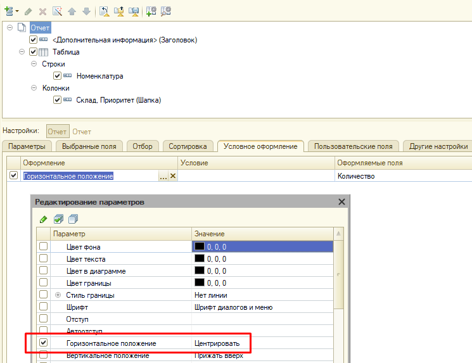Toggle the Дополнительная информация (Заголовок) checkbox

33,39
